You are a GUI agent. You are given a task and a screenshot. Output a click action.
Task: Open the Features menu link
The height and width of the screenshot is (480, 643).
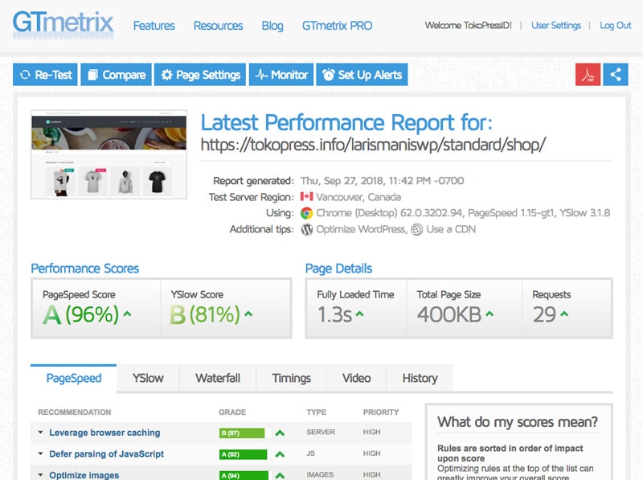[154, 26]
